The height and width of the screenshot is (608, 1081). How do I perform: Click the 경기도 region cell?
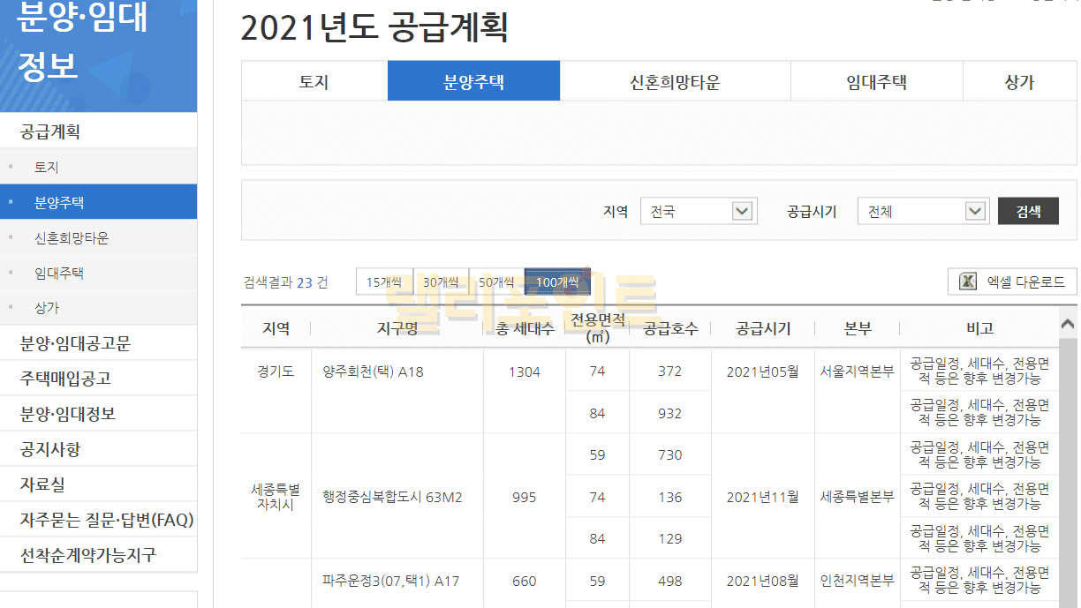276,372
